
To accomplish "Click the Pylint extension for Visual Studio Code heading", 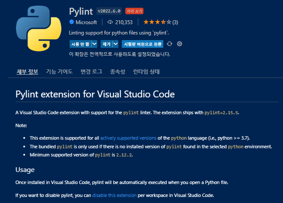I will coord(95,94).
